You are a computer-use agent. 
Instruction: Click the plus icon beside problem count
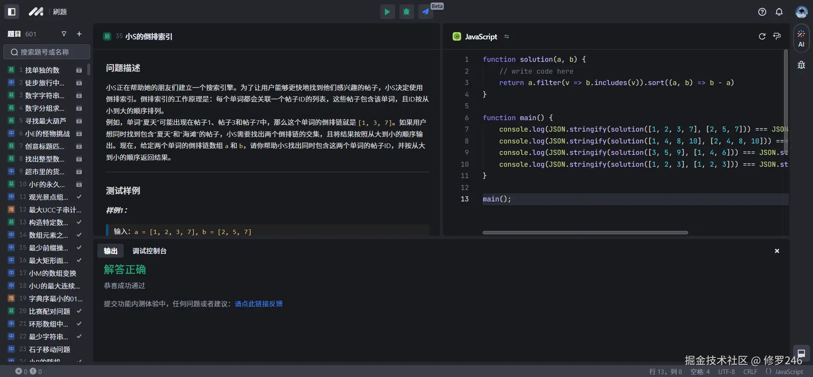79,34
